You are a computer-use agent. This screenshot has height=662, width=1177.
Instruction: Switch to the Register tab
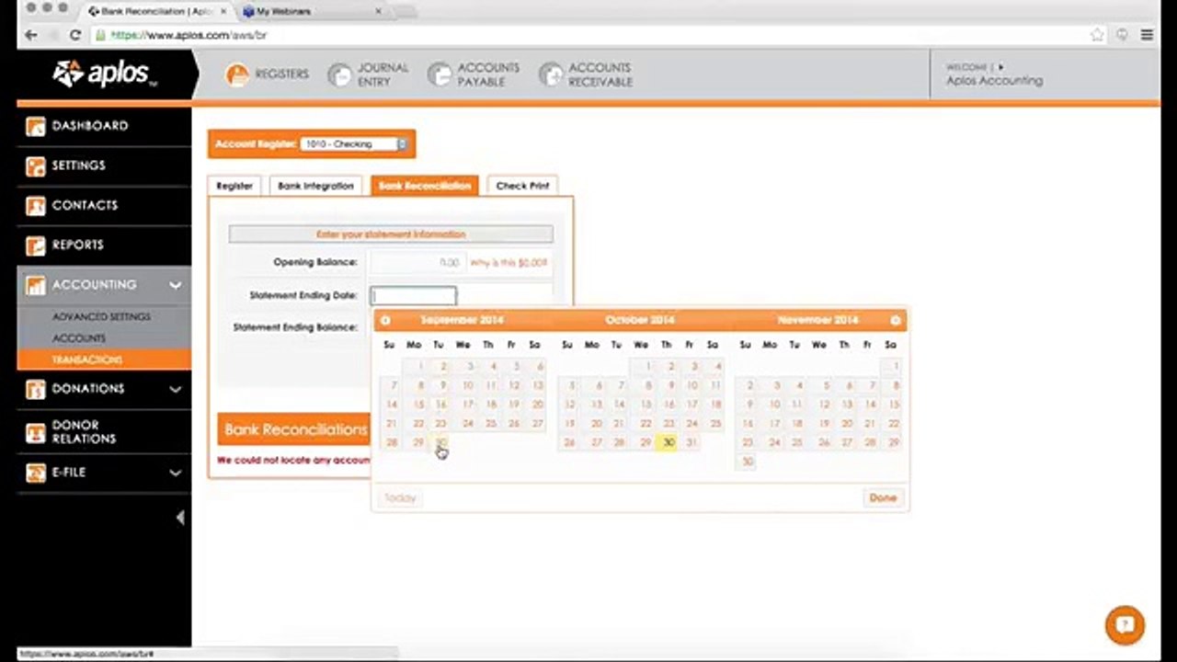[234, 186]
